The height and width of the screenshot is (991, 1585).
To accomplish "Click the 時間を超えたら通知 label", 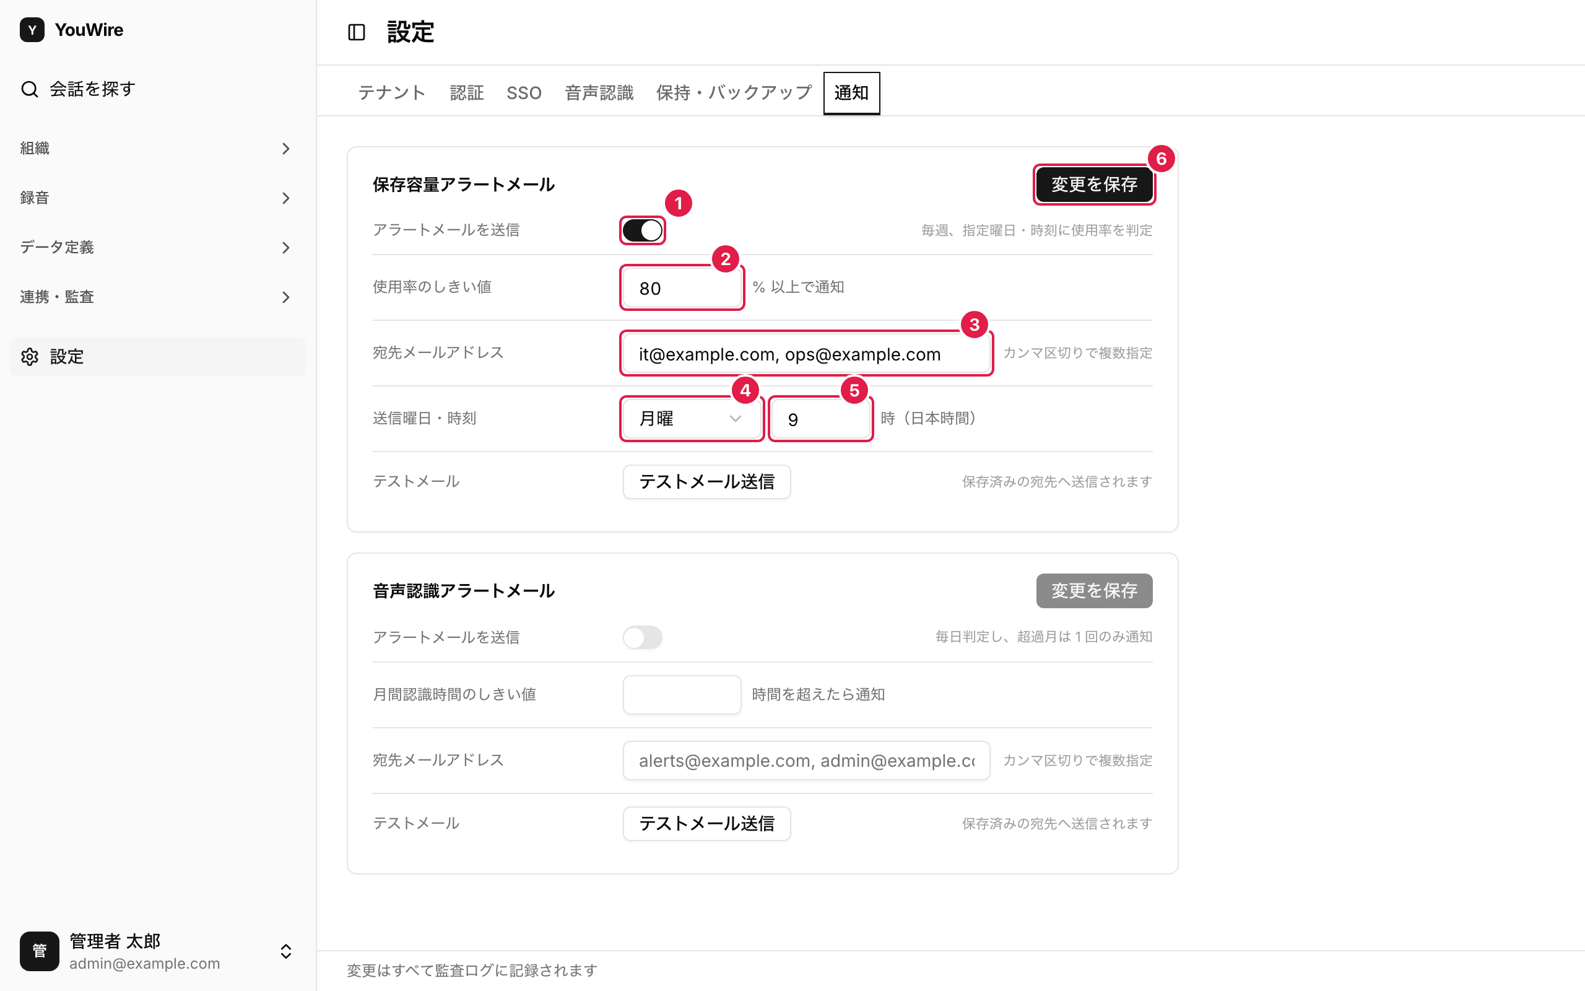I will click(x=818, y=694).
